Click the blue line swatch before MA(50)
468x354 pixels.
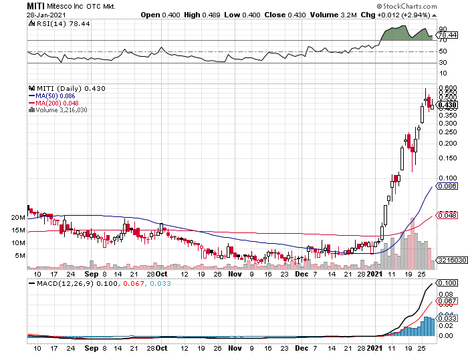pyautogui.click(x=32, y=96)
